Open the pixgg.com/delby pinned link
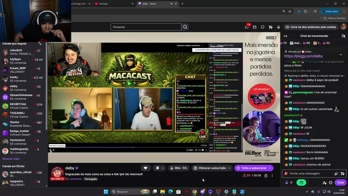The width and height of the screenshot is (348, 196). pos(303,56)
